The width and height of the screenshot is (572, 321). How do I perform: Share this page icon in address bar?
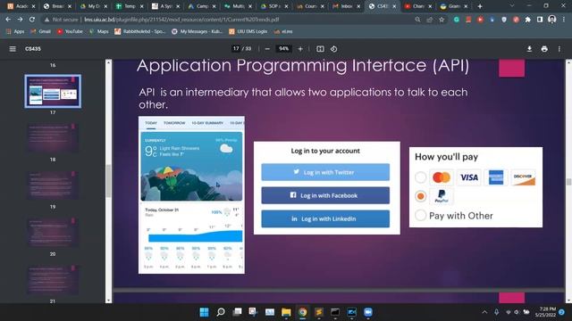pos(430,20)
